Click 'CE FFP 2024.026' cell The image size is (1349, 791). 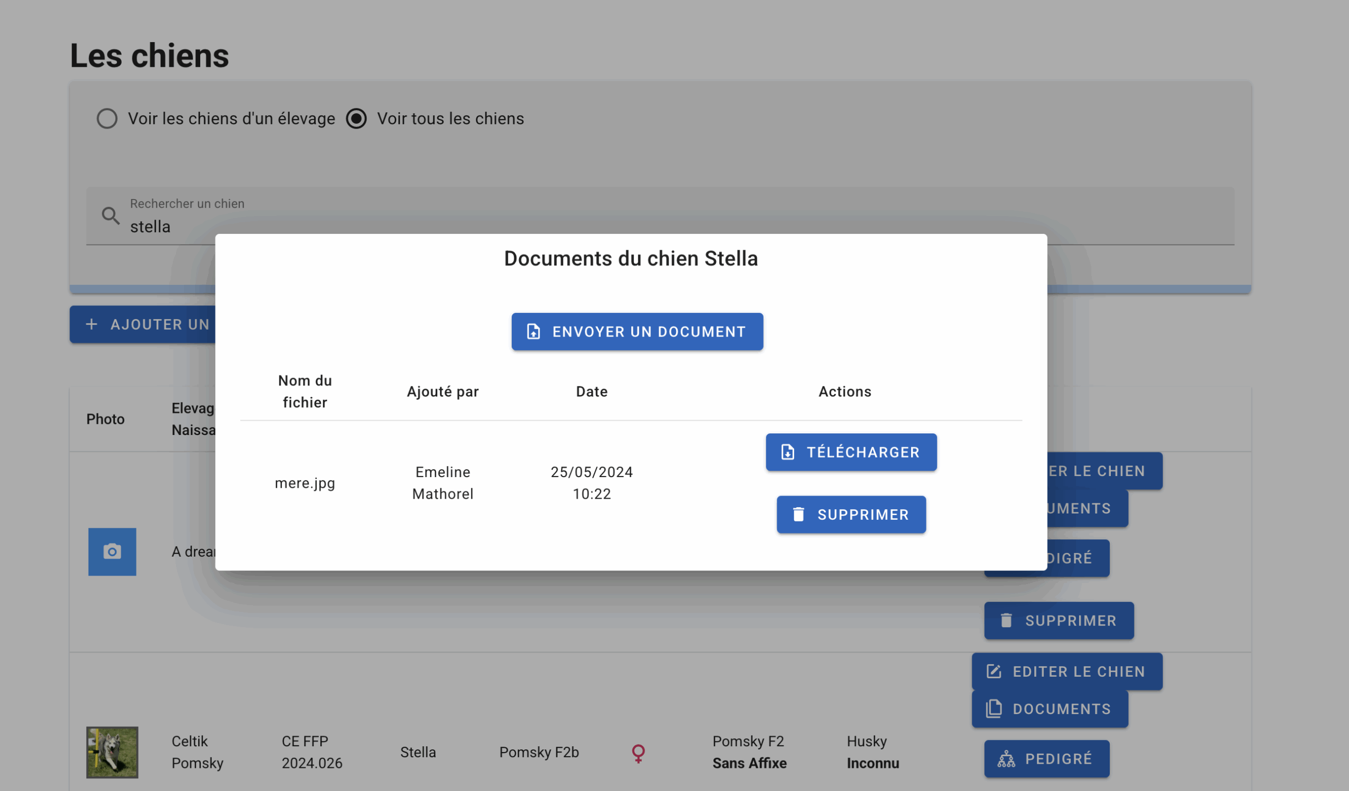coord(311,752)
